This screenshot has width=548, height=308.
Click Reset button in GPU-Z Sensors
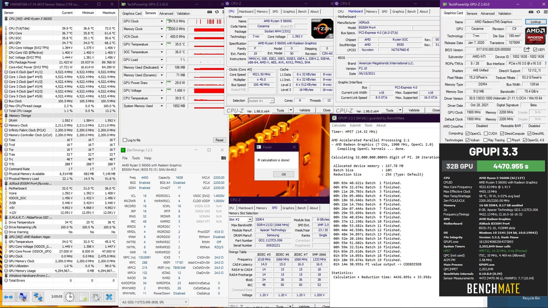(x=219, y=140)
